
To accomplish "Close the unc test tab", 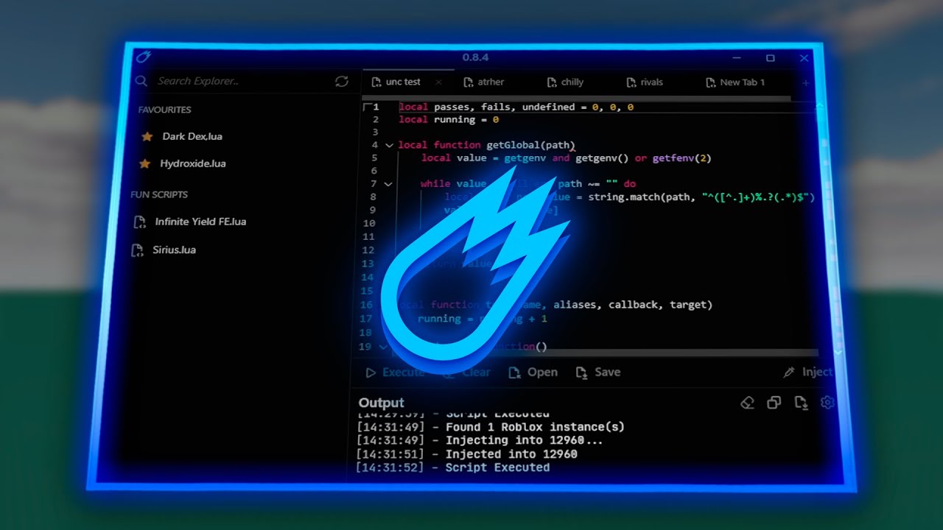I will 438,82.
